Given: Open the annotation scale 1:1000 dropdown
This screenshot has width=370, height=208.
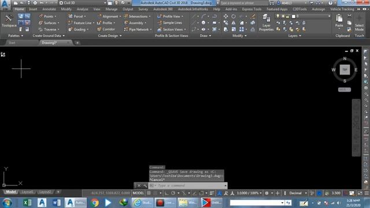Looking at the screenshot, I should click(x=249, y=193).
